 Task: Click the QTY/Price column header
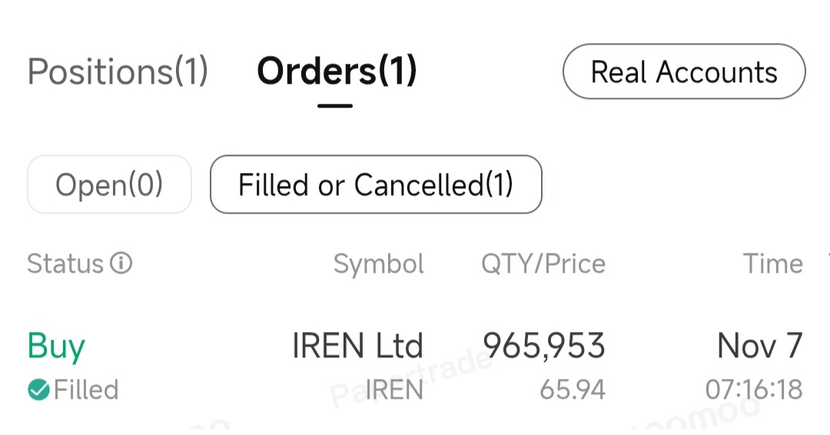point(543,264)
